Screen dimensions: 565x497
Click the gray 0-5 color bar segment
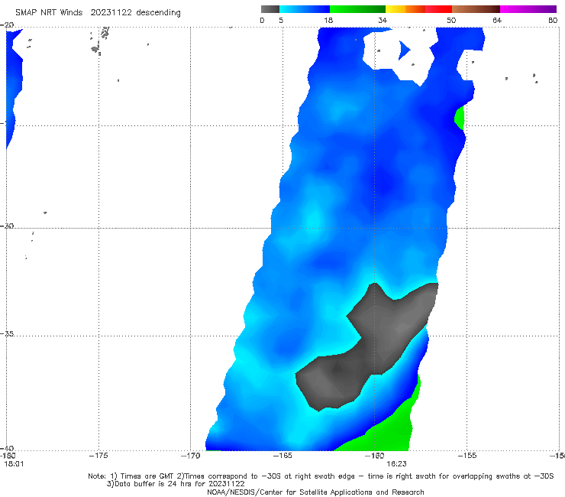click(x=270, y=9)
